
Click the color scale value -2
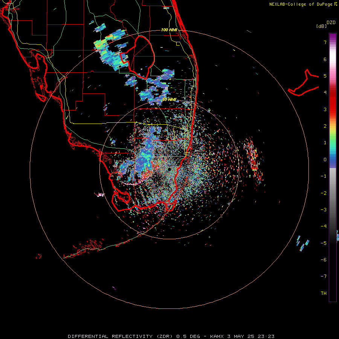pos(324,193)
